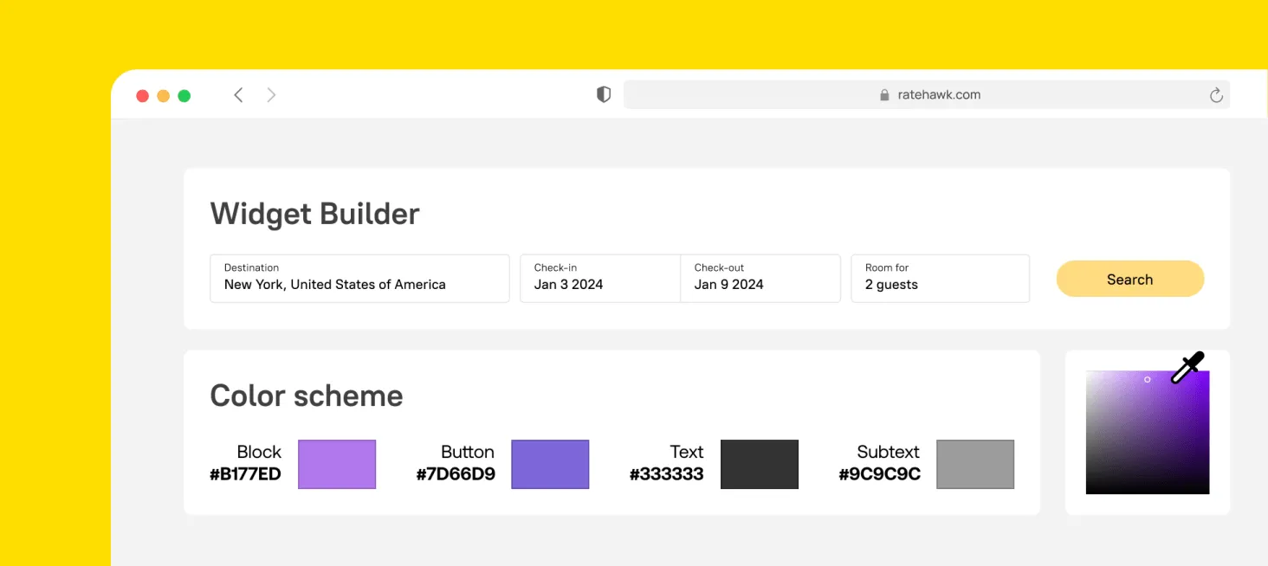
Task: Select the Button color swatch #7D66D9
Action: (x=550, y=465)
